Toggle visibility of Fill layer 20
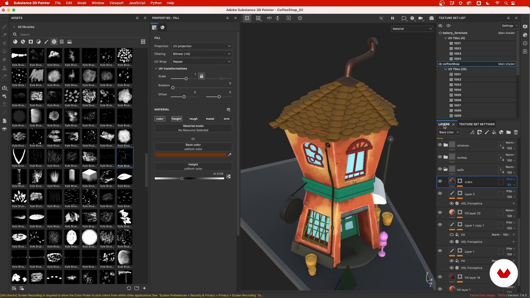This screenshot has height=298, width=530. tap(440, 212)
